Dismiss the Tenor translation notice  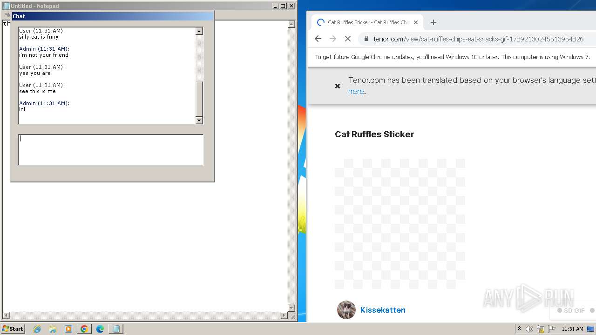coord(338,86)
